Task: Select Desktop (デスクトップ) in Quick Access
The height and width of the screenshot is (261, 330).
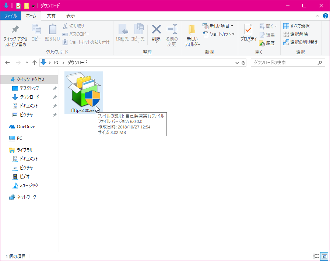Action: (x=29, y=88)
